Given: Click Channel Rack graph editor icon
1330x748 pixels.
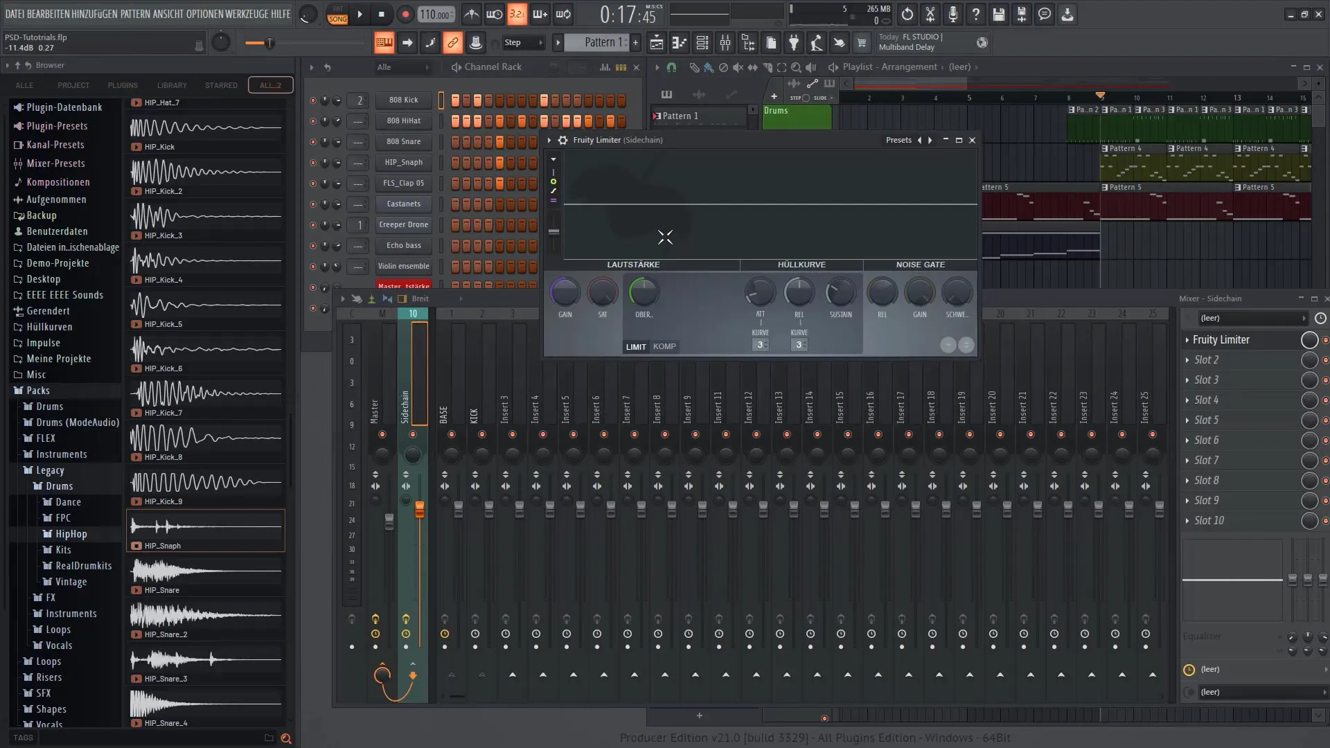Looking at the screenshot, I should tap(605, 67).
